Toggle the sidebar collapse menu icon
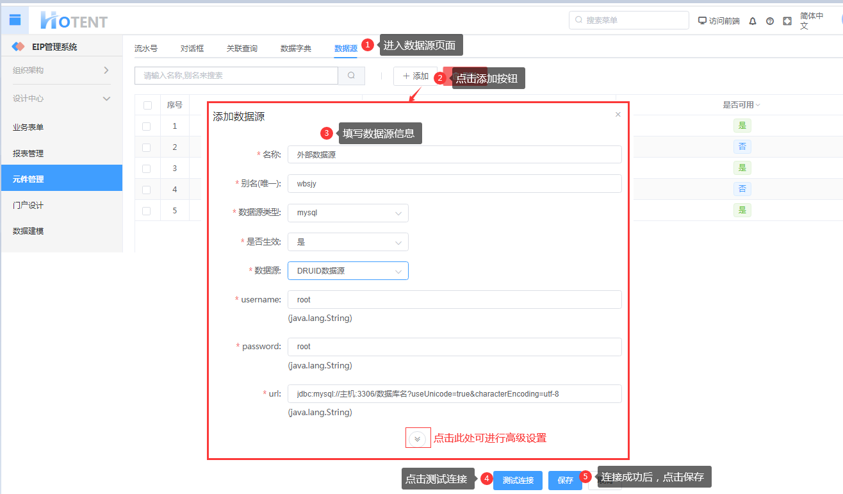 tap(15, 20)
